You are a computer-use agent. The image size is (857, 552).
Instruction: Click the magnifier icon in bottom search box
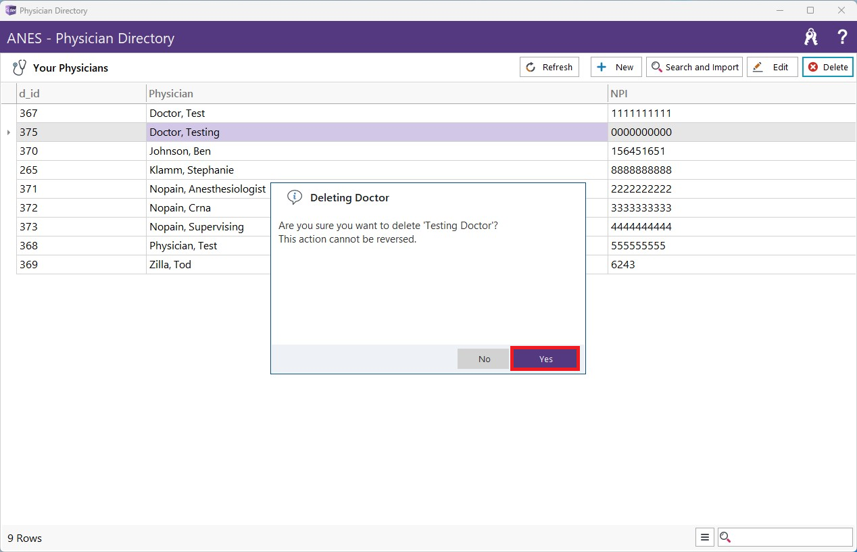[726, 537]
